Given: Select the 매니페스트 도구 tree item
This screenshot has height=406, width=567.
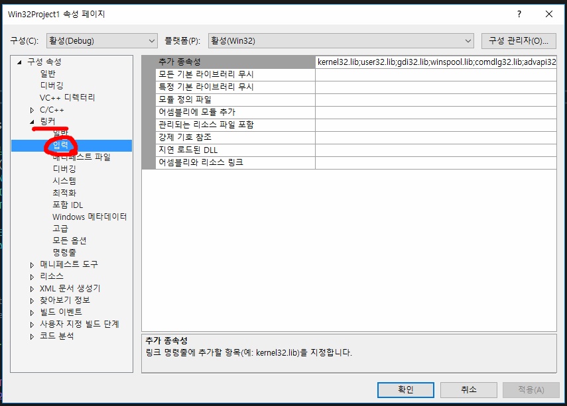Looking at the screenshot, I should [x=69, y=264].
